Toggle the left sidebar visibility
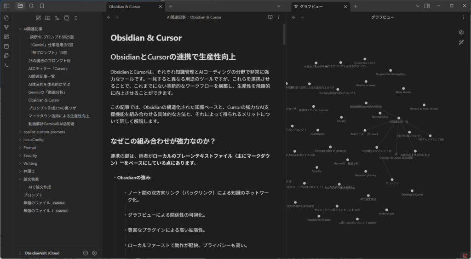Screen dimensions: 471x259 (6, 6)
